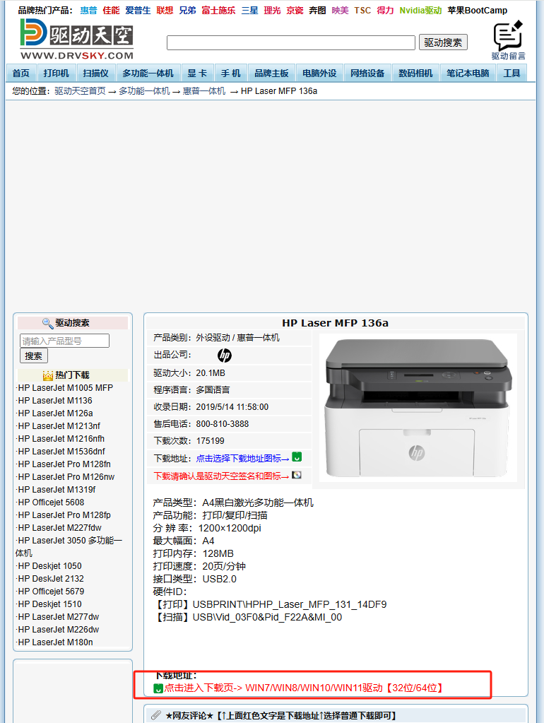Viewport: 544px width, 723px height.
Task: Open the 首页 nav tab
Action: [20, 74]
